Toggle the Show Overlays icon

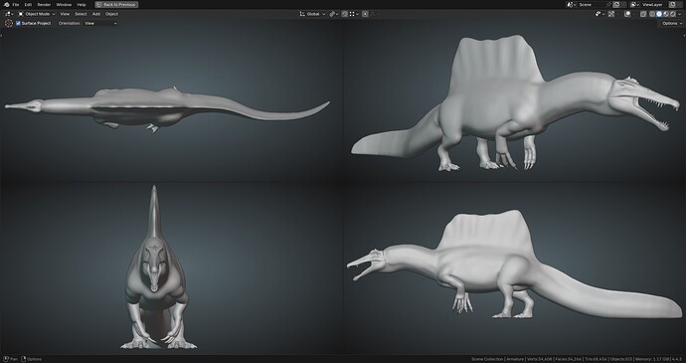click(627, 14)
